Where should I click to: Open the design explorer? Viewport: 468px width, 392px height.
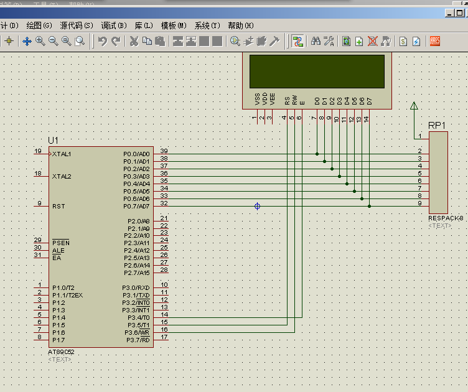pyautogui.click(x=347, y=41)
